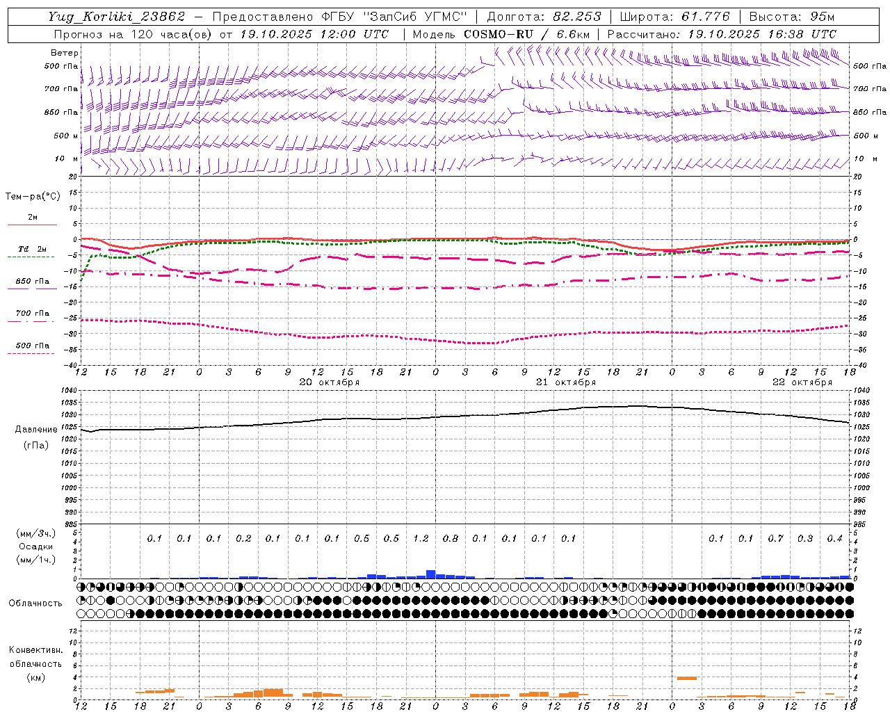
Task: Click the Td 2м dew point legend label
Action: pos(32,249)
